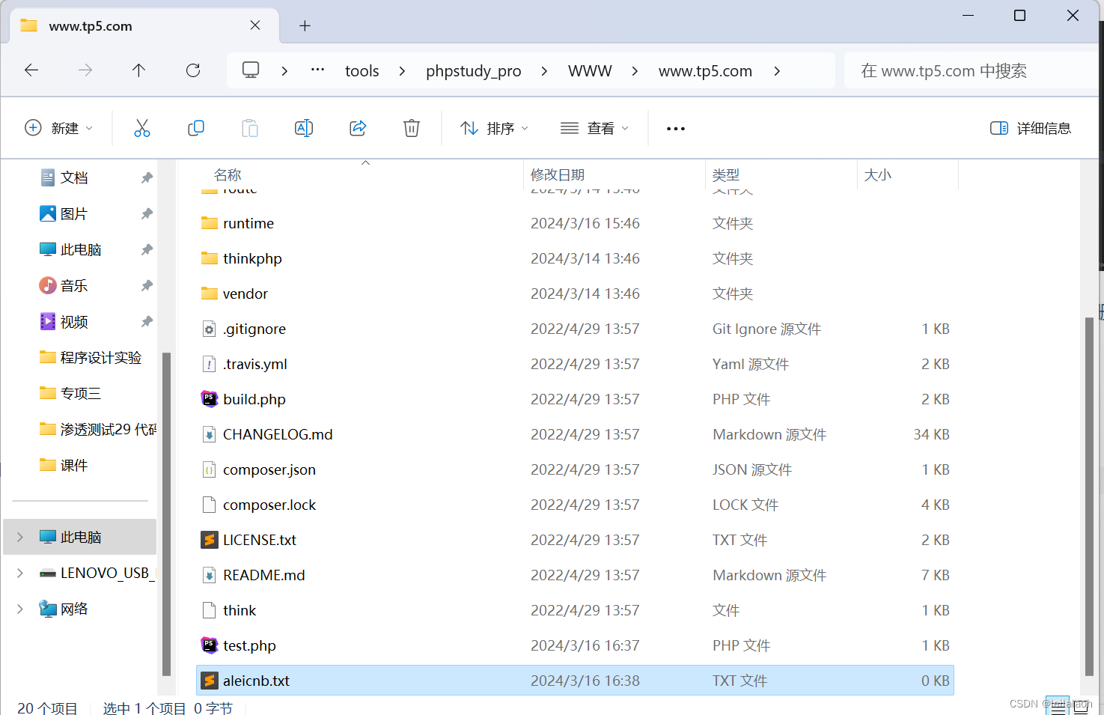Open the 新建 new item dropdown
1104x715 pixels.
tap(59, 127)
